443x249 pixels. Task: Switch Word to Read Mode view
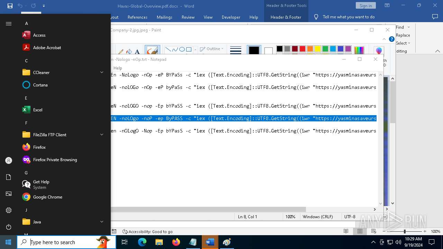346,231
